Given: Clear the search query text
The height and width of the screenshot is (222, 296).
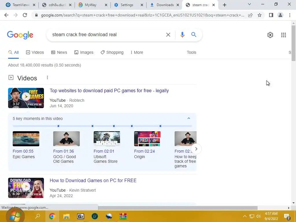Looking at the screenshot, I should (168, 35).
